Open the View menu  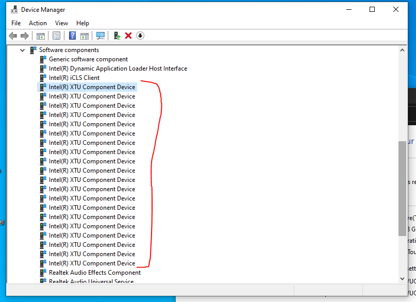[61, 23]
